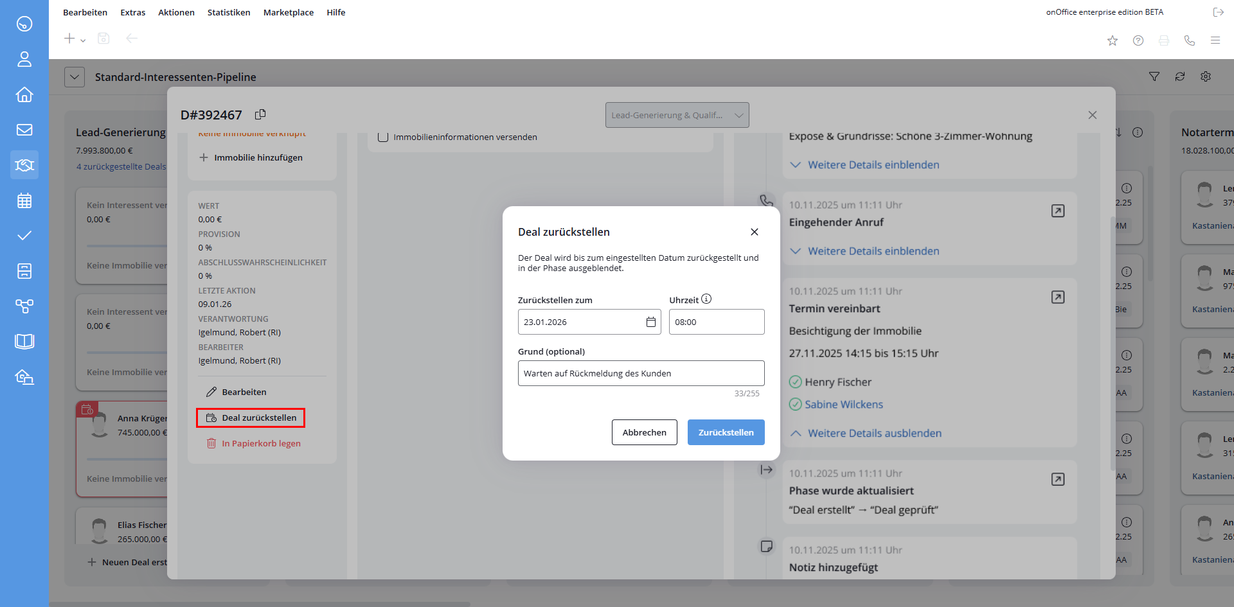Copy the deal number D#392467
The height and width of the screenshot is (607, 1234).
pyautogui.click(x=260, y=114)
